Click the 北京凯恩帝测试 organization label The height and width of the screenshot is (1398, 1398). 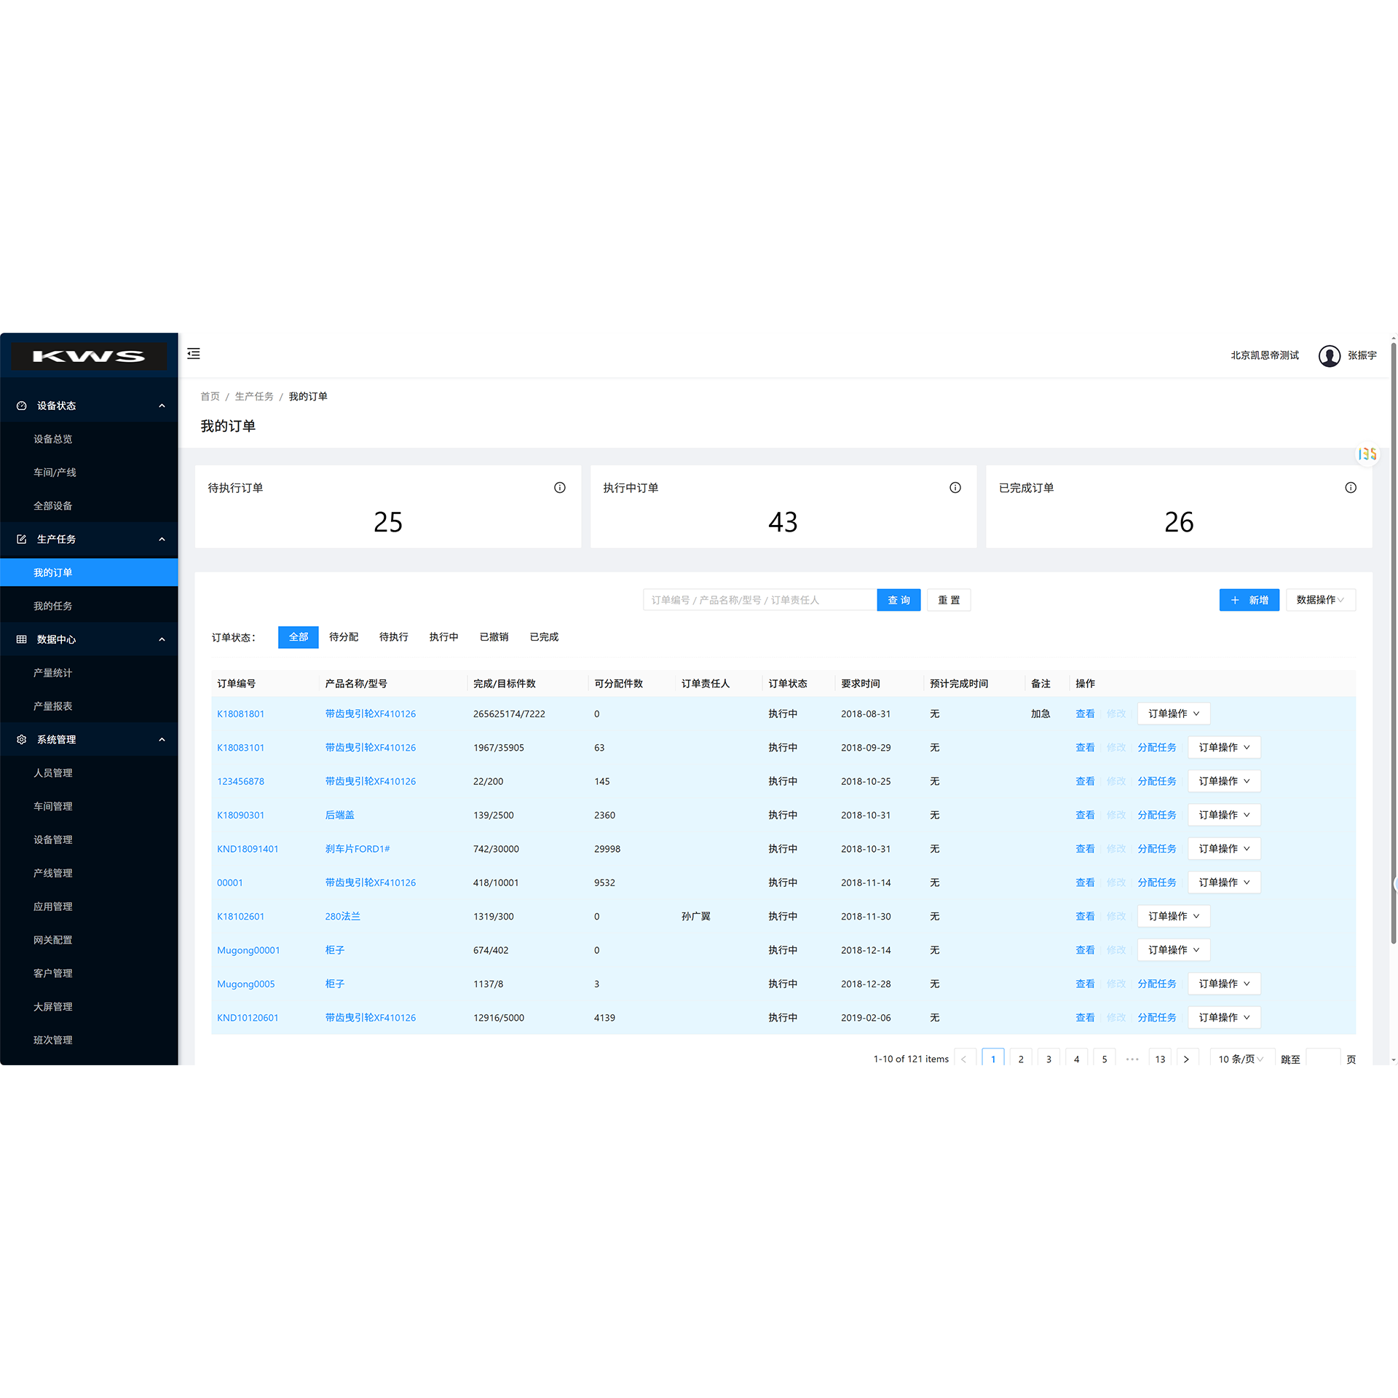click(1265, 355)
